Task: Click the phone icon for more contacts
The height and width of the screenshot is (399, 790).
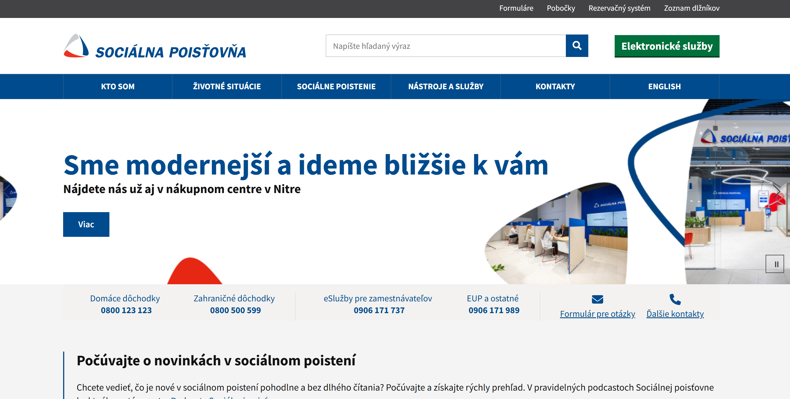Action: pyautogui.click(x=675, y=299)
